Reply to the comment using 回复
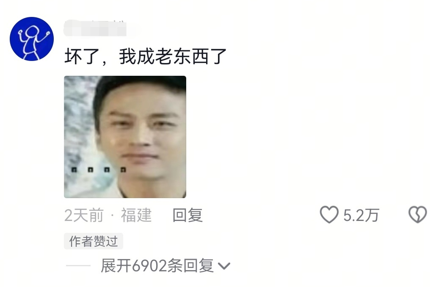Image resolution: width=430 pixels, height=287 pixels. tap(187, 215)
